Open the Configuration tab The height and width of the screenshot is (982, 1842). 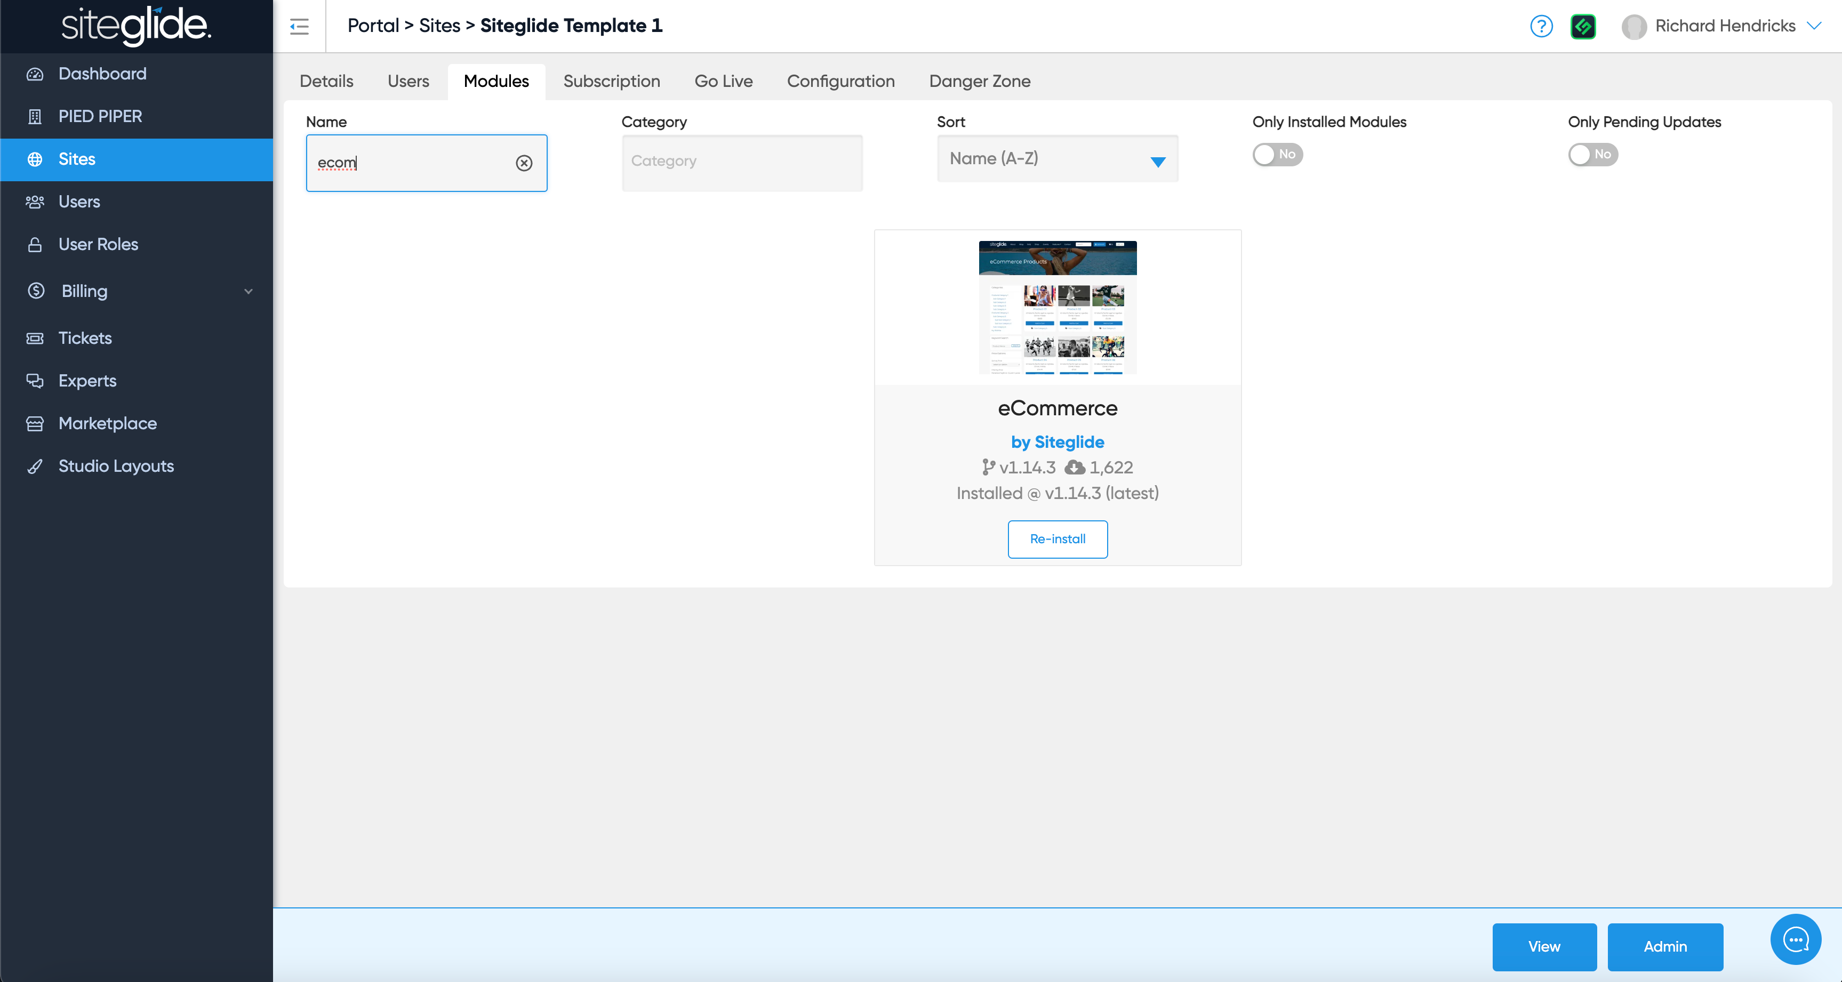pos(841,82)
